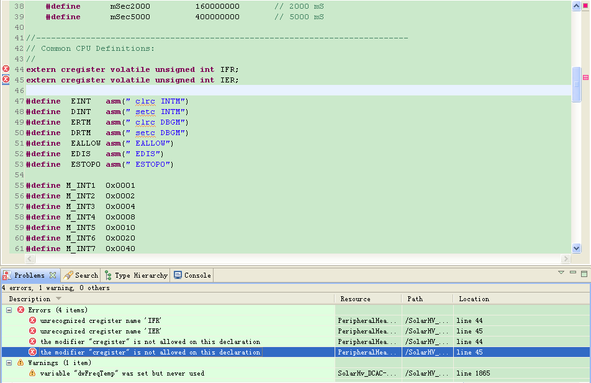
Task: Click '0x0040' value on line 61
Action: pos(120,249)
